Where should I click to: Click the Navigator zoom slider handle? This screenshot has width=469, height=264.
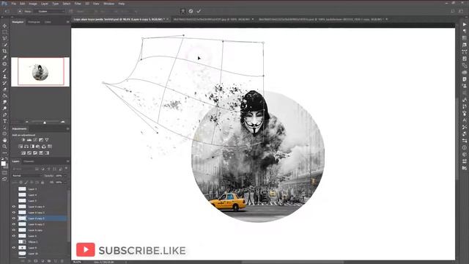click(45, 122)
